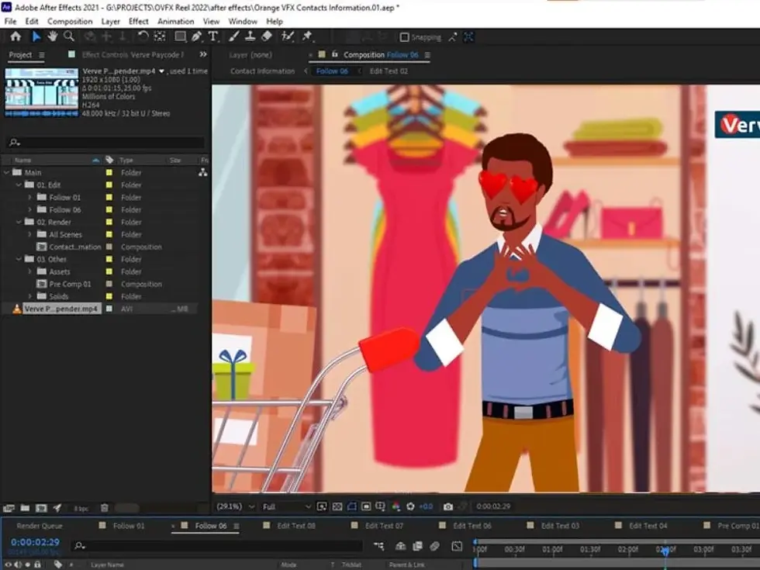
Task: Pick the Pen tool
Action: 197,36
